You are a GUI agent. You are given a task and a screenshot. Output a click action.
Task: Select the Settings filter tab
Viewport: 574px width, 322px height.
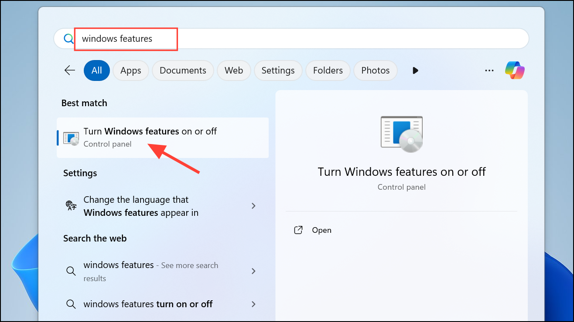click(278, 70)
